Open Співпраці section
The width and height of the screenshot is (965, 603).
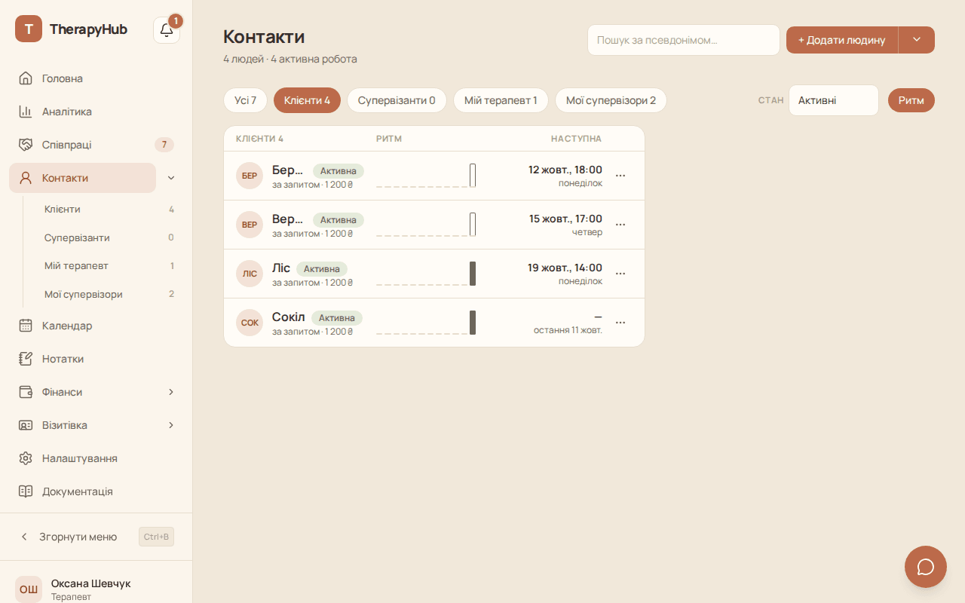pos(96,145)
